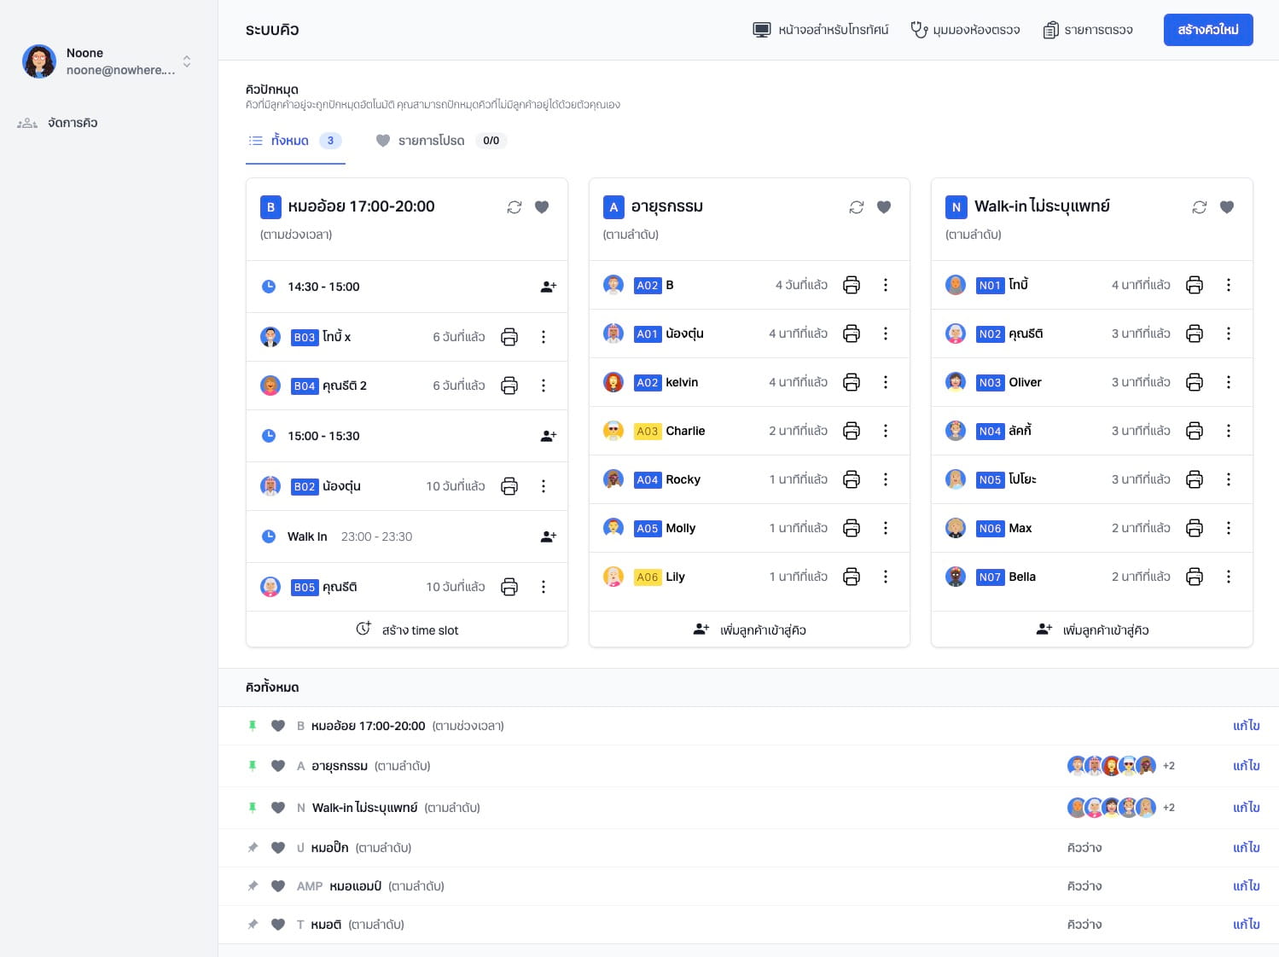
Task: Toggle favorite heart on หมออ้อย card
Action: [x=542, y=207]
